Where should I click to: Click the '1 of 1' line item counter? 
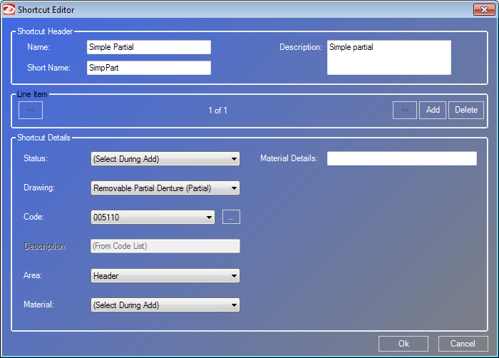point(217,111)
